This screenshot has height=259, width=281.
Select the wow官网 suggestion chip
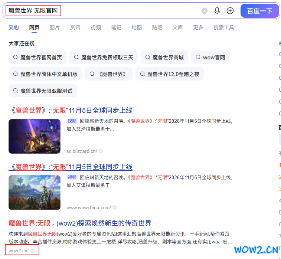click(210, 57)
